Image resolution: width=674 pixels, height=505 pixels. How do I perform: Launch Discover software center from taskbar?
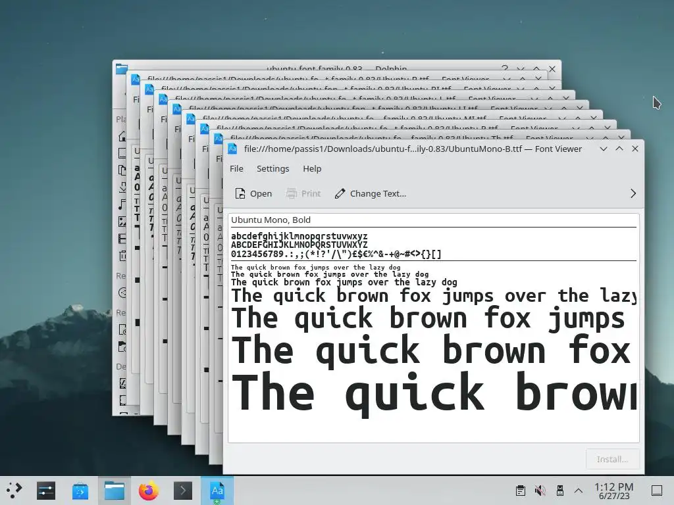pyautogui.click(x=80, y=491)
